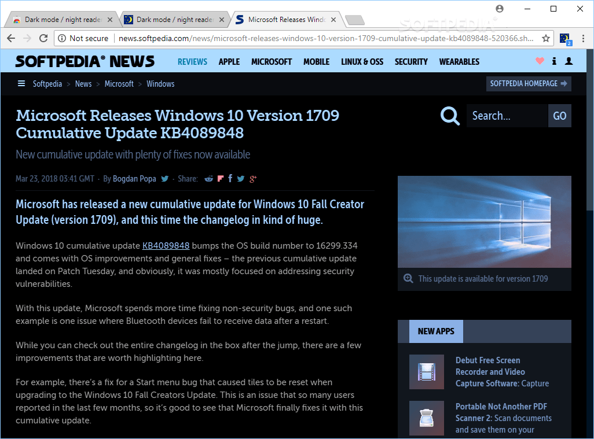Open the SECURITY news section
594x439 pixels.
point(411,62)
